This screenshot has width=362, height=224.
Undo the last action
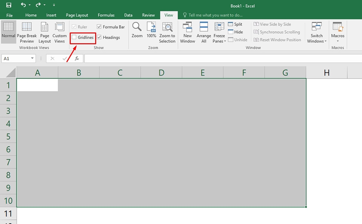23,5
